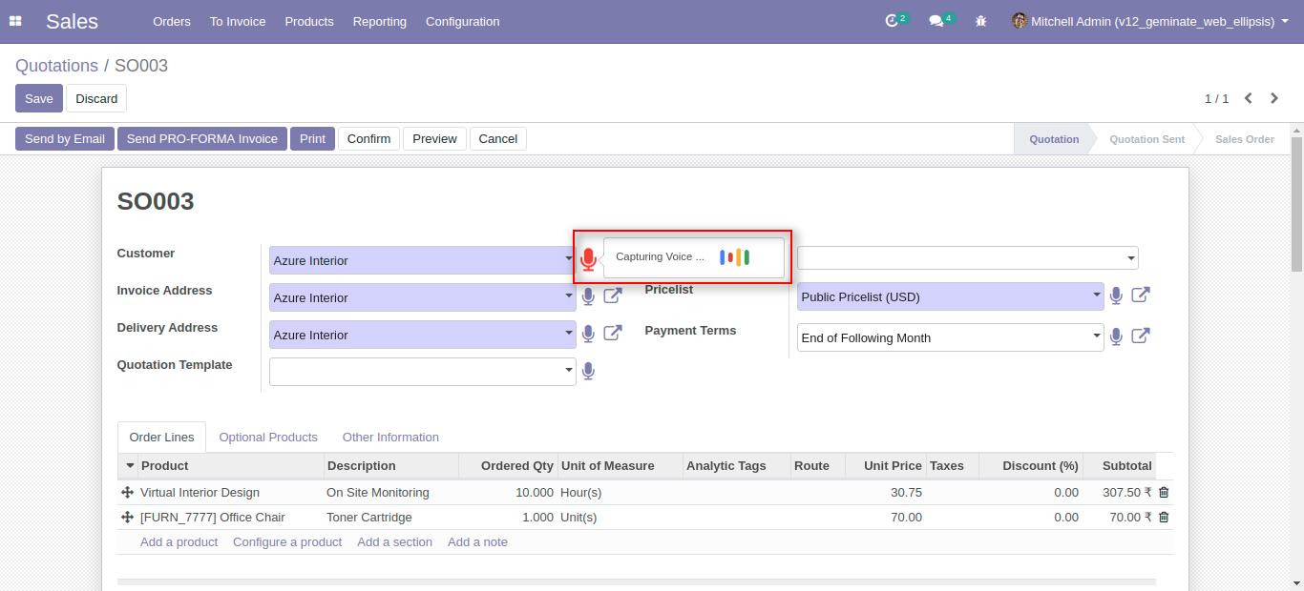Open Delivery Address record via external link icon
This screenshot has width=1304, height=591.
coord(612,333)
